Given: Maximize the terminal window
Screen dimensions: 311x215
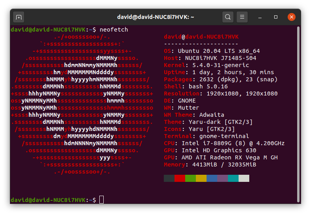Looking at the screenshot, I should coord(276,17).
